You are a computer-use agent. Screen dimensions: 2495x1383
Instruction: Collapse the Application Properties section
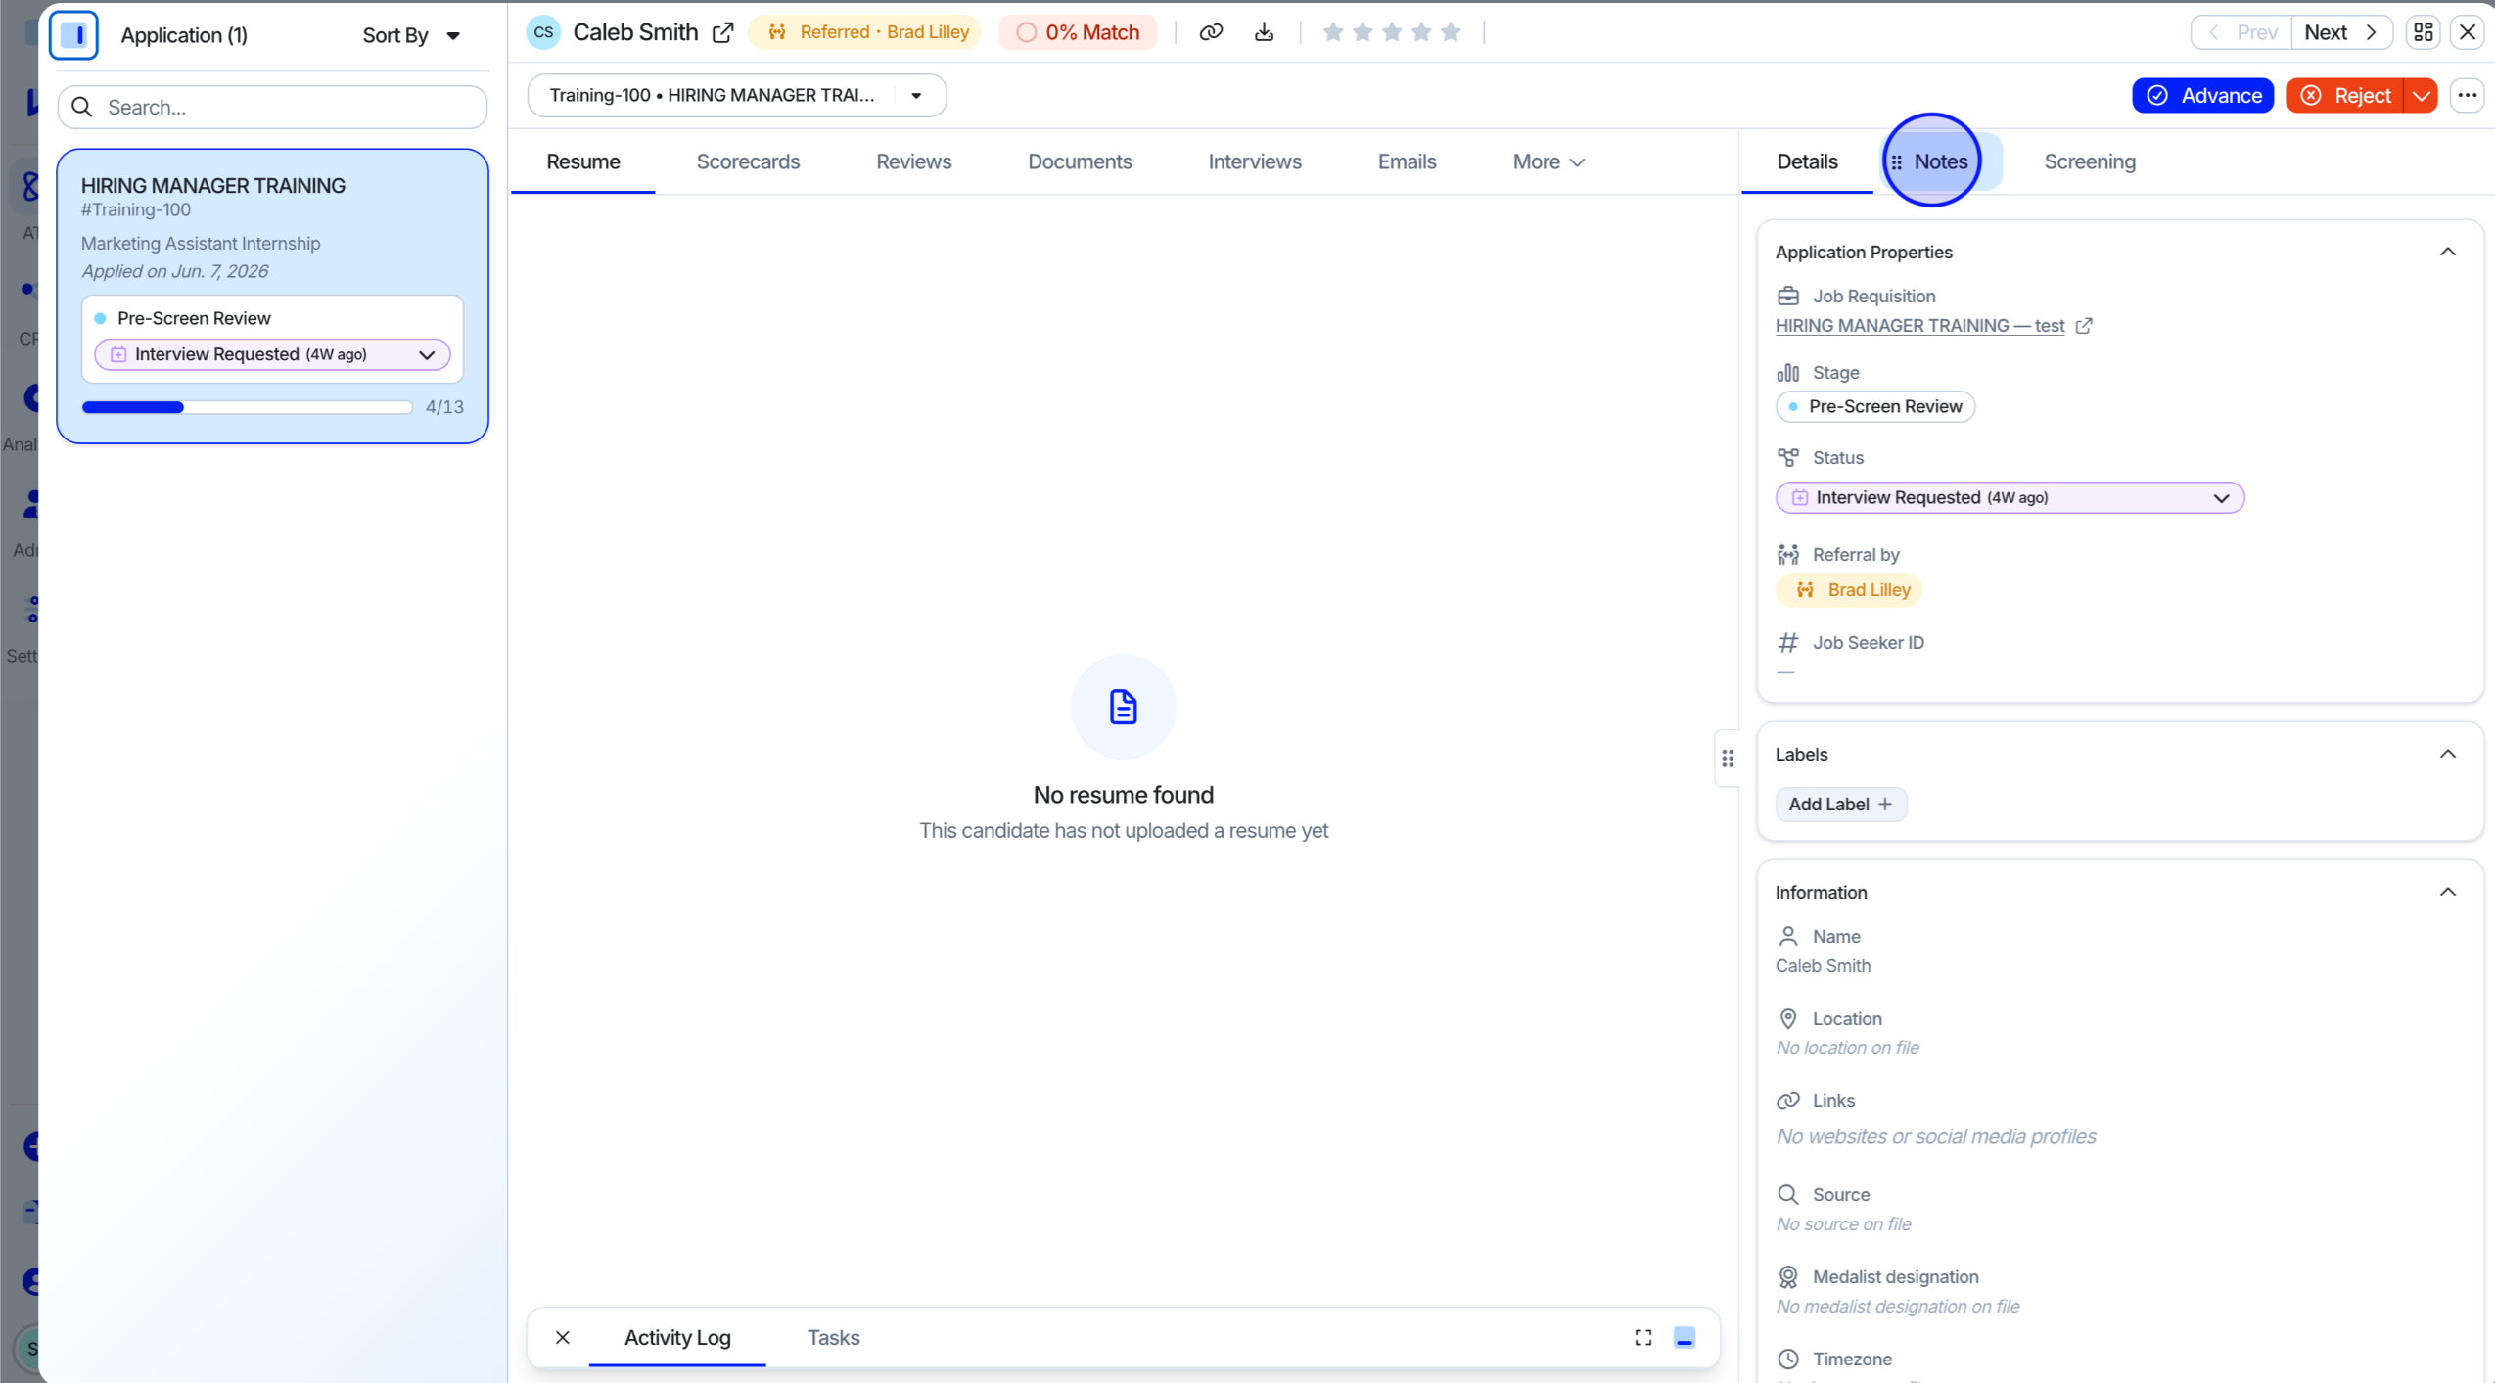click(2447, 252)
